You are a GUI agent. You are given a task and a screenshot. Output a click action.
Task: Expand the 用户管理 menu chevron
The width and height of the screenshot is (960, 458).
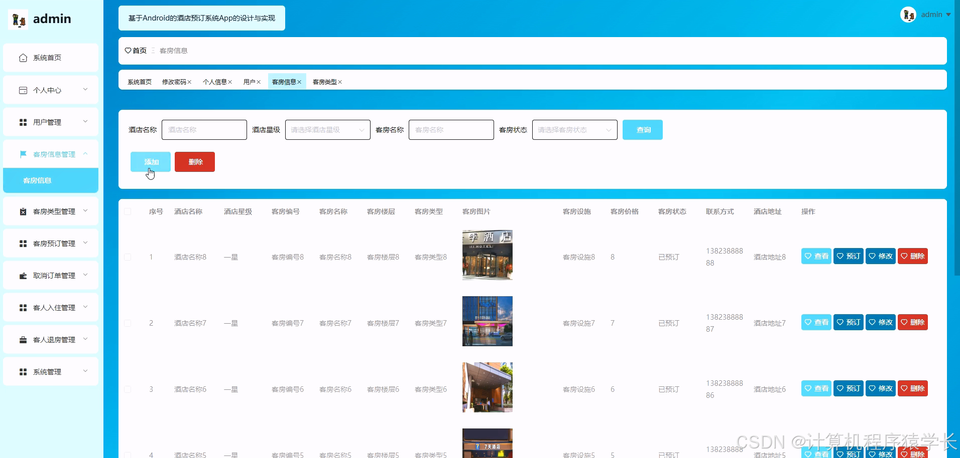pos(85,121)
